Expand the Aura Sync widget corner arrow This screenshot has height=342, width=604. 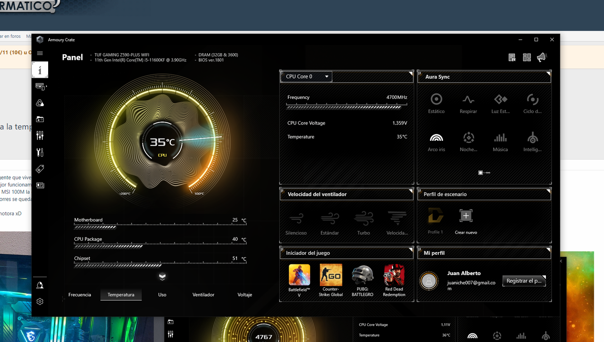(x=548, y=73)
